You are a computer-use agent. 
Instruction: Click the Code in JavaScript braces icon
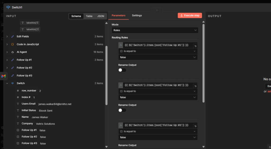[x=12, y=44]
